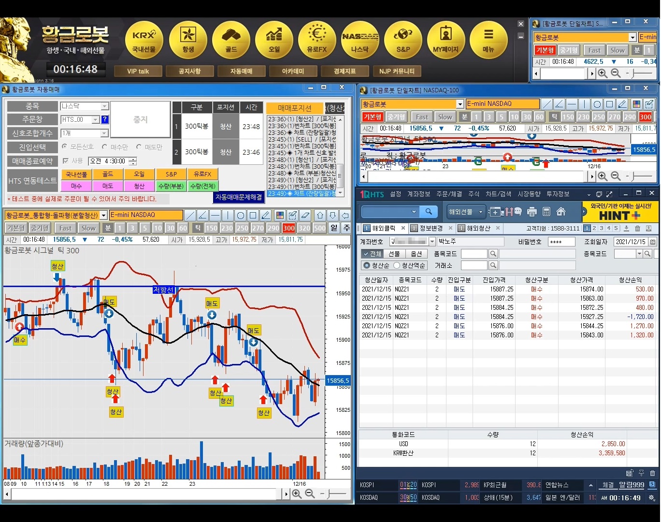Open the 주문창 HTS_00 dropdown
Viewport: 661px width, 522px height.
95,119
